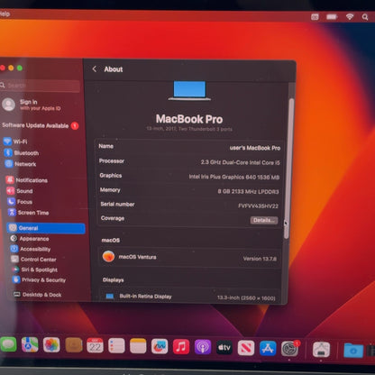Go back using the About chevron

(x=95, y=69)
